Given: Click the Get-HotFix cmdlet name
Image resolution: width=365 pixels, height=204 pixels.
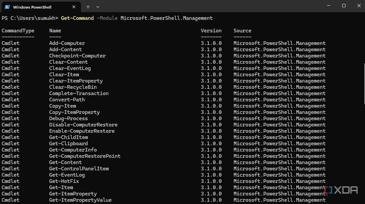Looking at the screenshot, I should pyautogui.click(x=64, y=182).
